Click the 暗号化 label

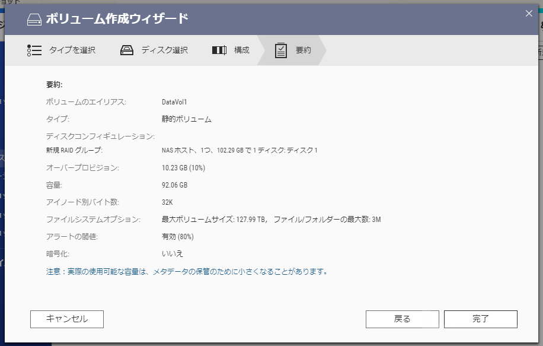point(58,254)
